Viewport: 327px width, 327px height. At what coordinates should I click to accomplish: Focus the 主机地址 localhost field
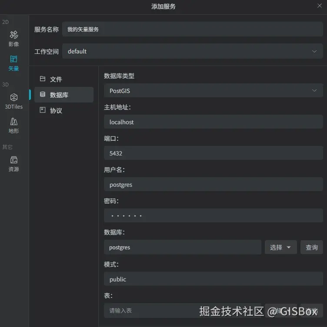click(214, 122)
